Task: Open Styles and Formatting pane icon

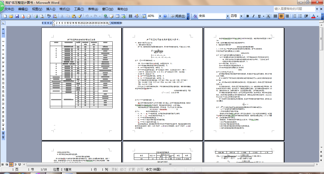Action: [x=195, y=16]
